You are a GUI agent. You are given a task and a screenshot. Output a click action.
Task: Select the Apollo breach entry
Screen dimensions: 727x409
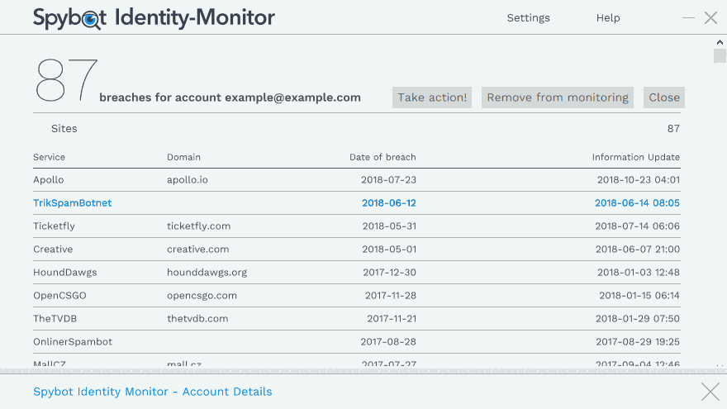click(49, 180)
